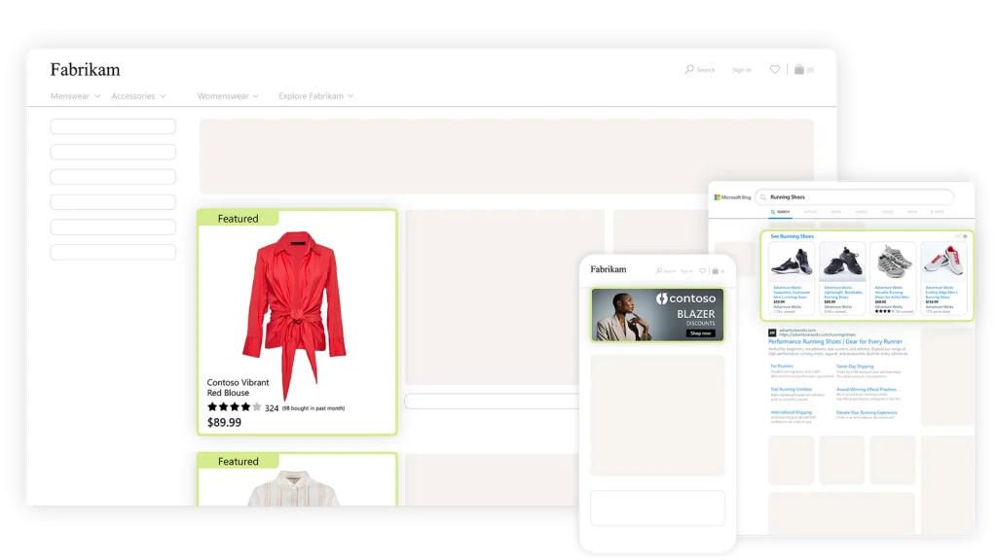Image resolution: width=997 pixels, height=560 pixels.
Task: Open the heart icon on the mobile storefront
Action: (x=702, y=270)
